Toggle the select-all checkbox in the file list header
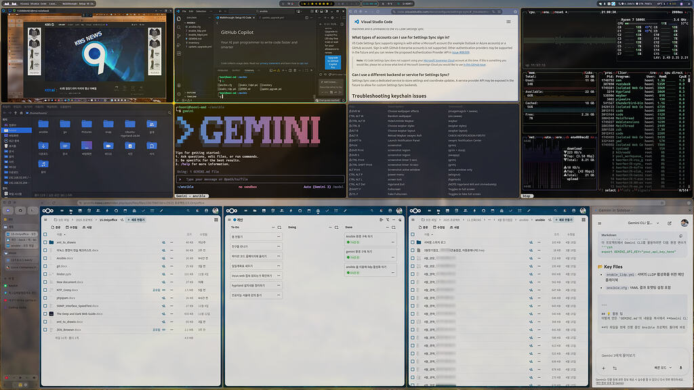Image resolution: width=694 pixels, height=390 pixels. coord(45,234)
